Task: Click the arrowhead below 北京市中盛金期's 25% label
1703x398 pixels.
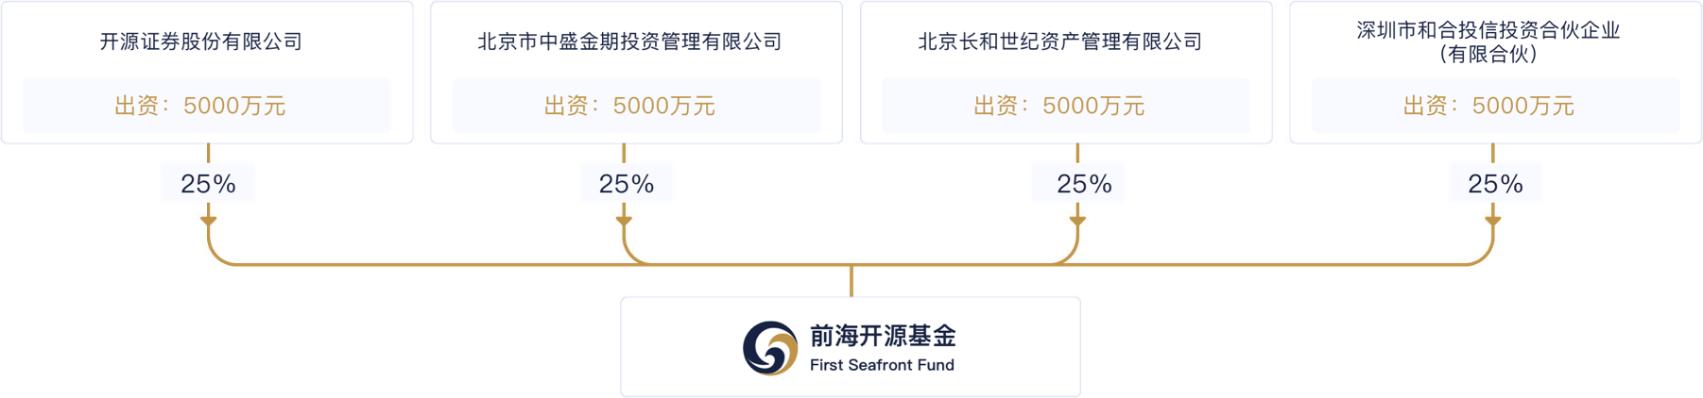Action: pos(624,221)
